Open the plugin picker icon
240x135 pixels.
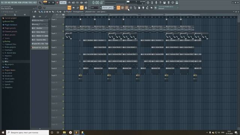click(x=143, y=7)
